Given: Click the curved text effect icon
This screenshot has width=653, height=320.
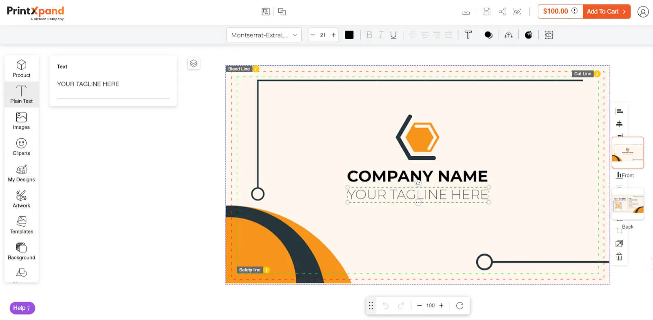Looking at the screenshot, I should pos(508,35).
